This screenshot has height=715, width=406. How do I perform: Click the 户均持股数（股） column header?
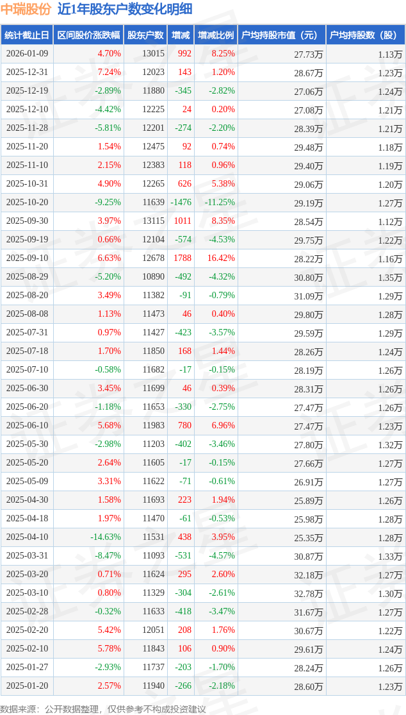tap(365, 35)
